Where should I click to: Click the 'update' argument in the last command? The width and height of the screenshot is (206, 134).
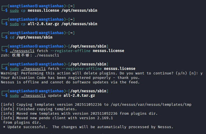pos(55,95)
